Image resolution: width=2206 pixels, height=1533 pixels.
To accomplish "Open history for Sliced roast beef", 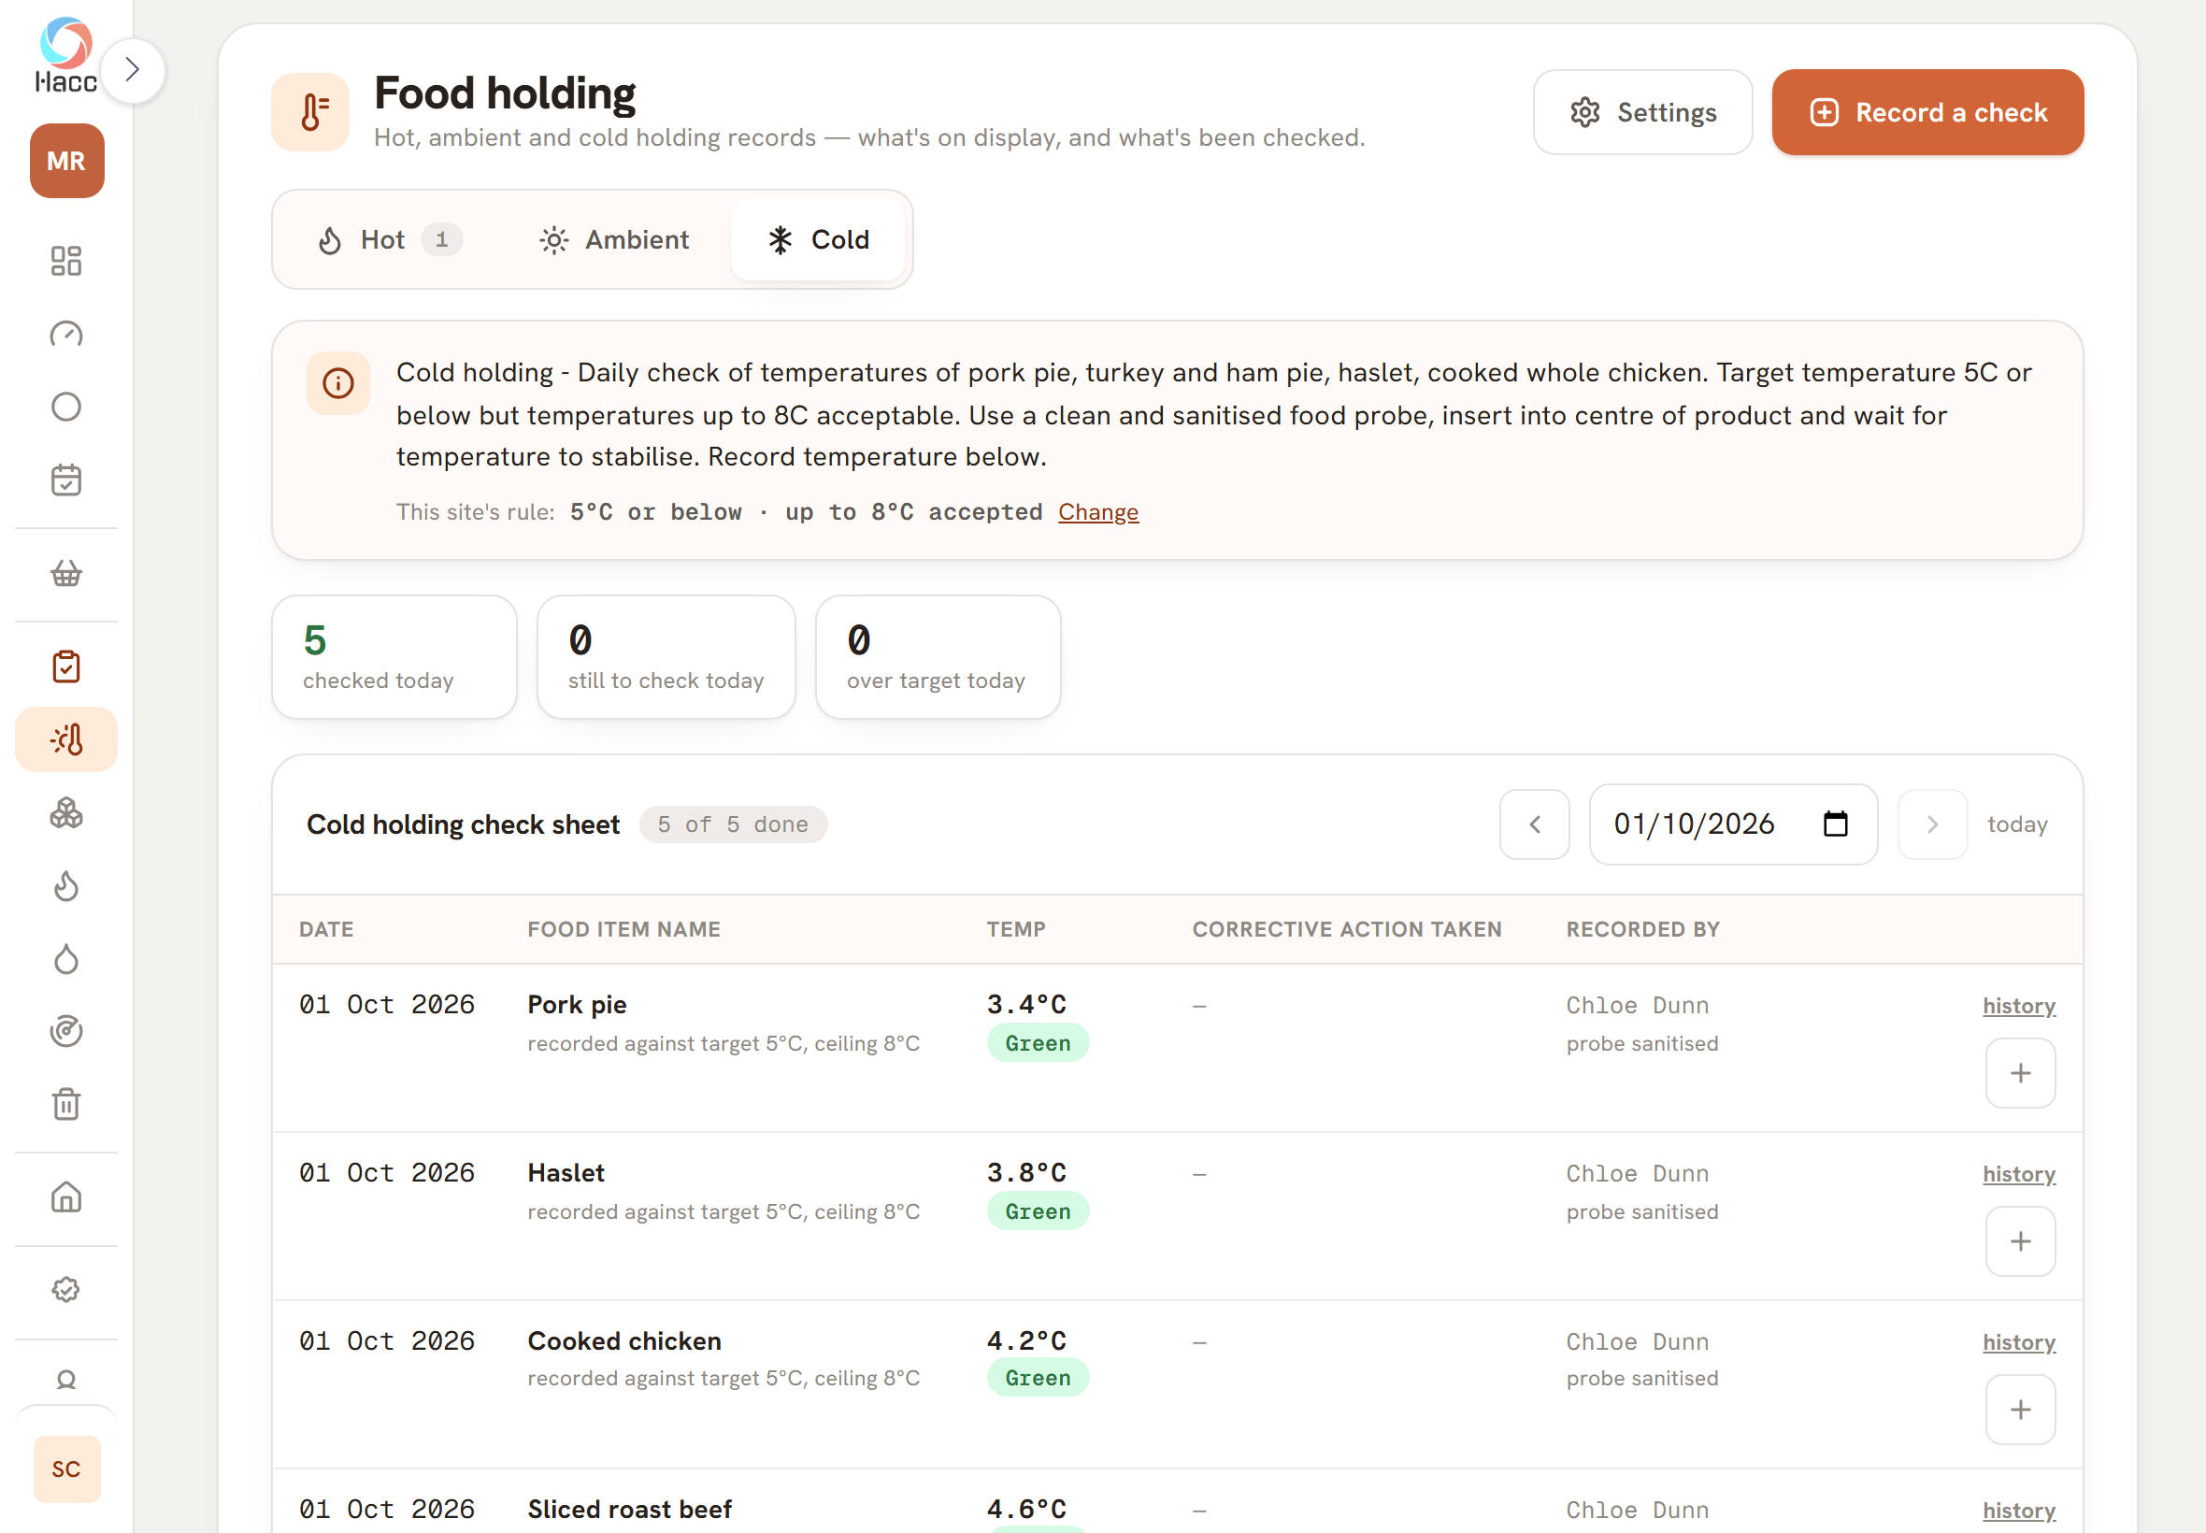I will pyautogui.click(x=2019, y=1510).
